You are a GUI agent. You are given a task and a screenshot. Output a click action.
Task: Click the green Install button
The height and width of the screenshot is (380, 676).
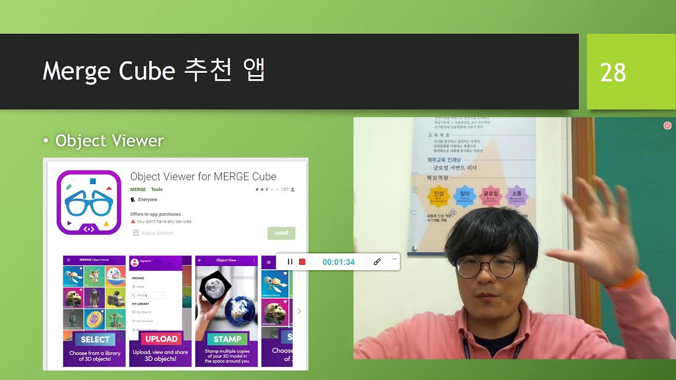tap(281, 233)
